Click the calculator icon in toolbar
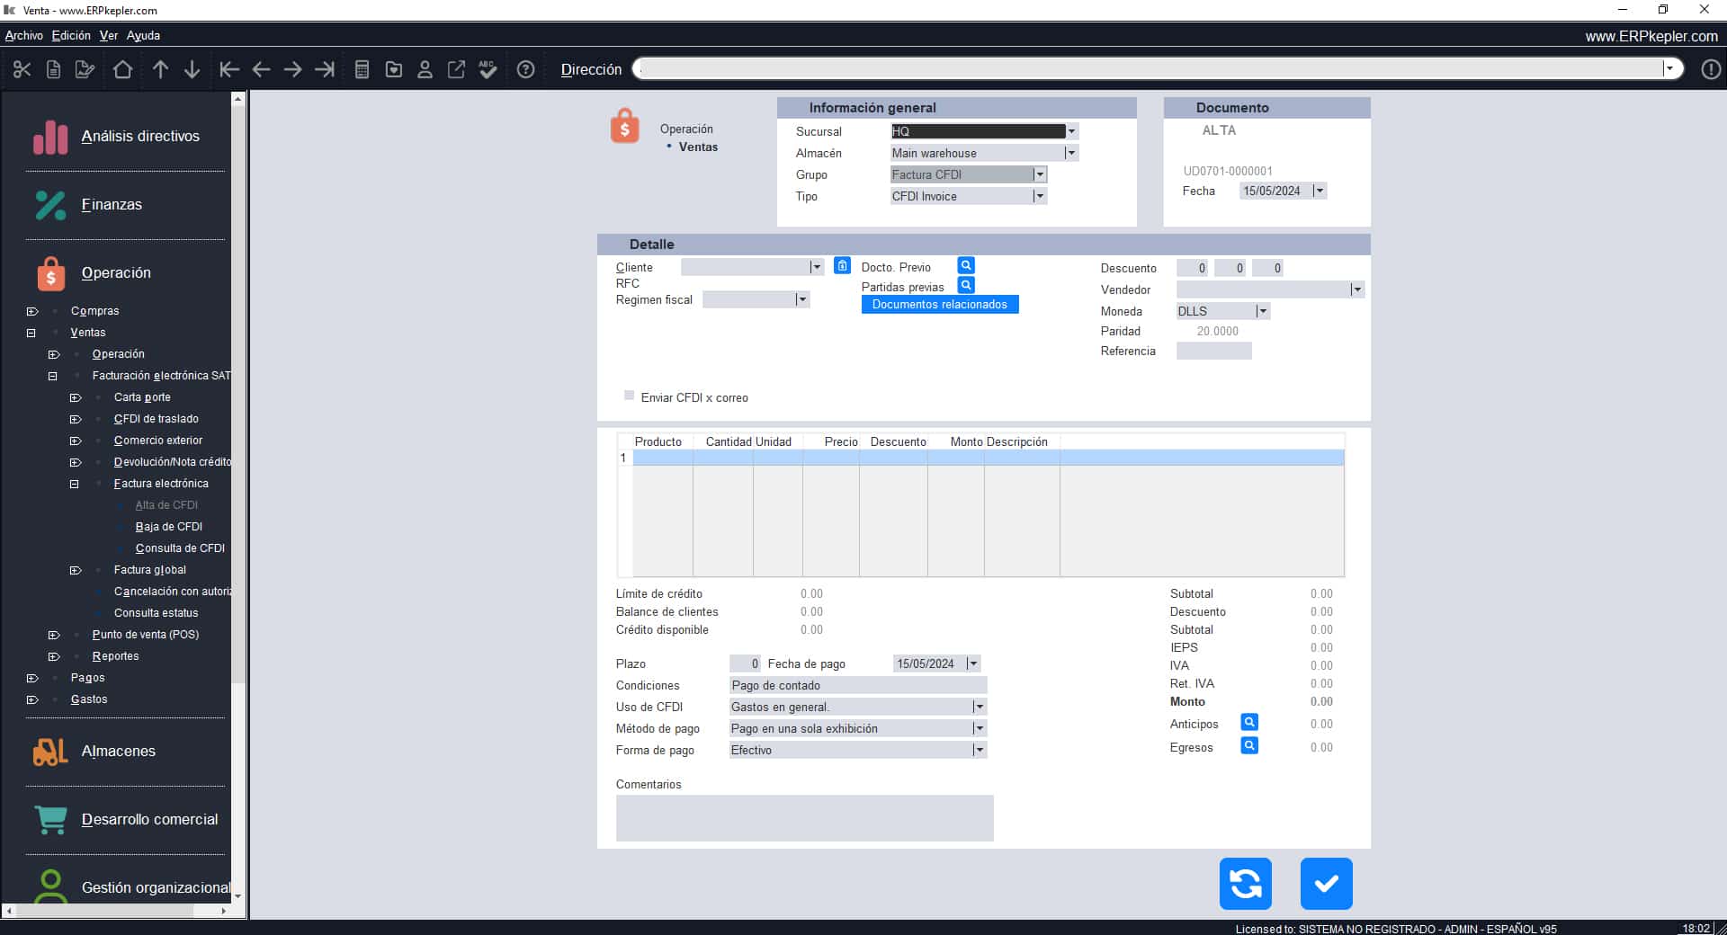This screenshot has width=1727, height=935. (362, 69)
